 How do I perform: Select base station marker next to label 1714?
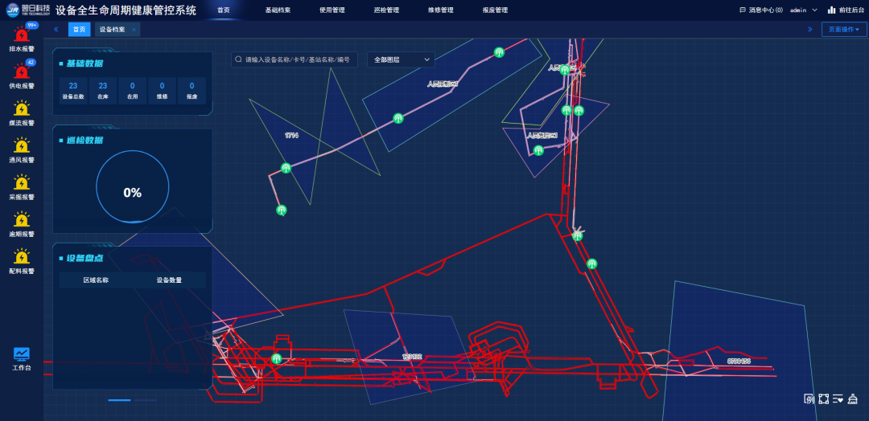tap(286, 168)
